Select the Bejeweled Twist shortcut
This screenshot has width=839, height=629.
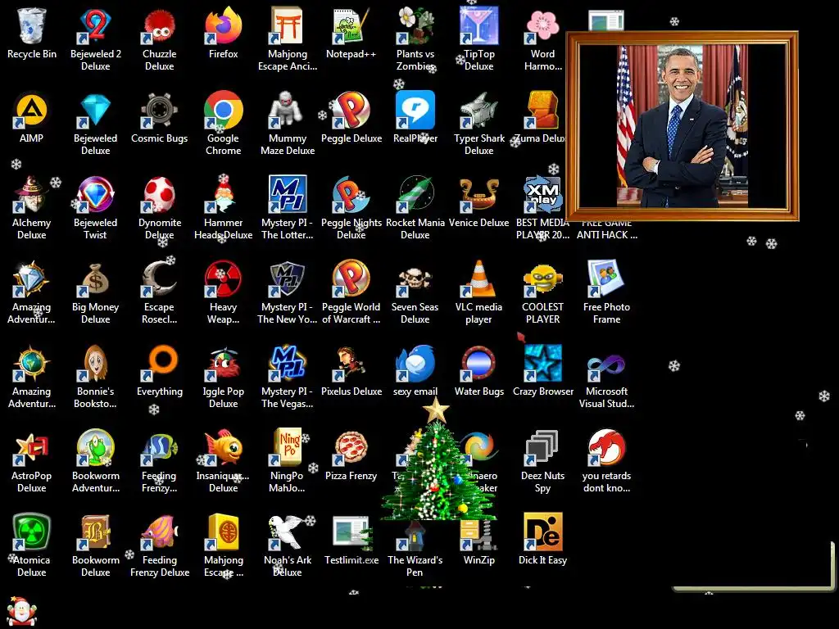pyautogui.click(x=95, y=195)
